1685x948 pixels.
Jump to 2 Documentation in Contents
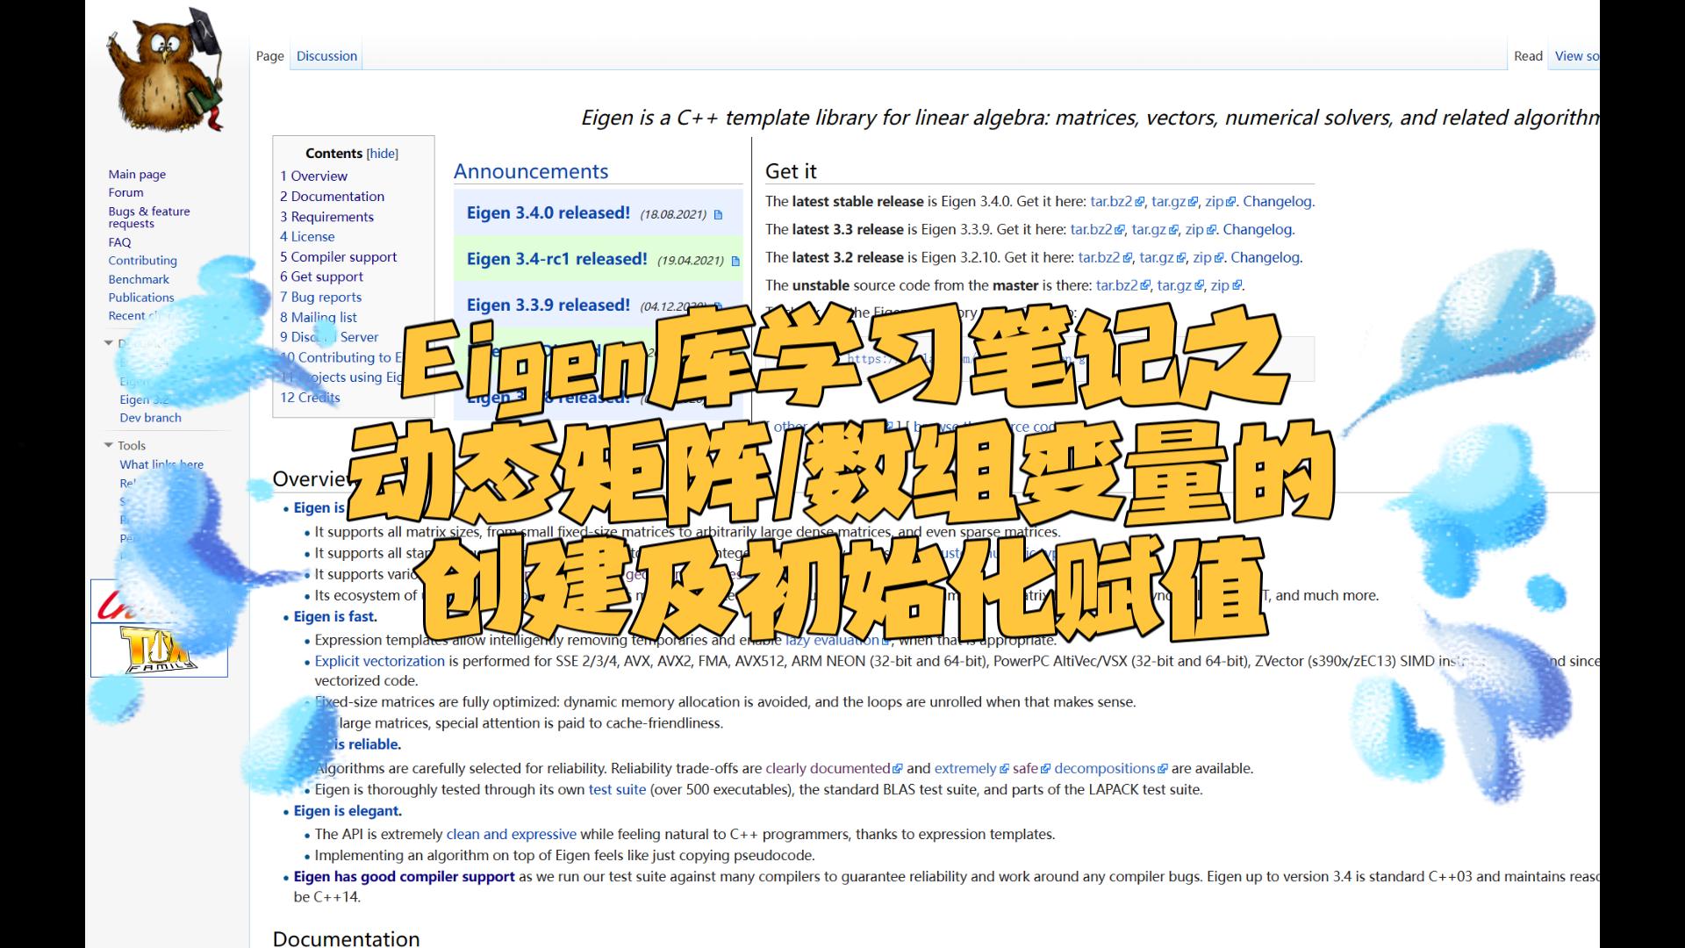(332, 197)
